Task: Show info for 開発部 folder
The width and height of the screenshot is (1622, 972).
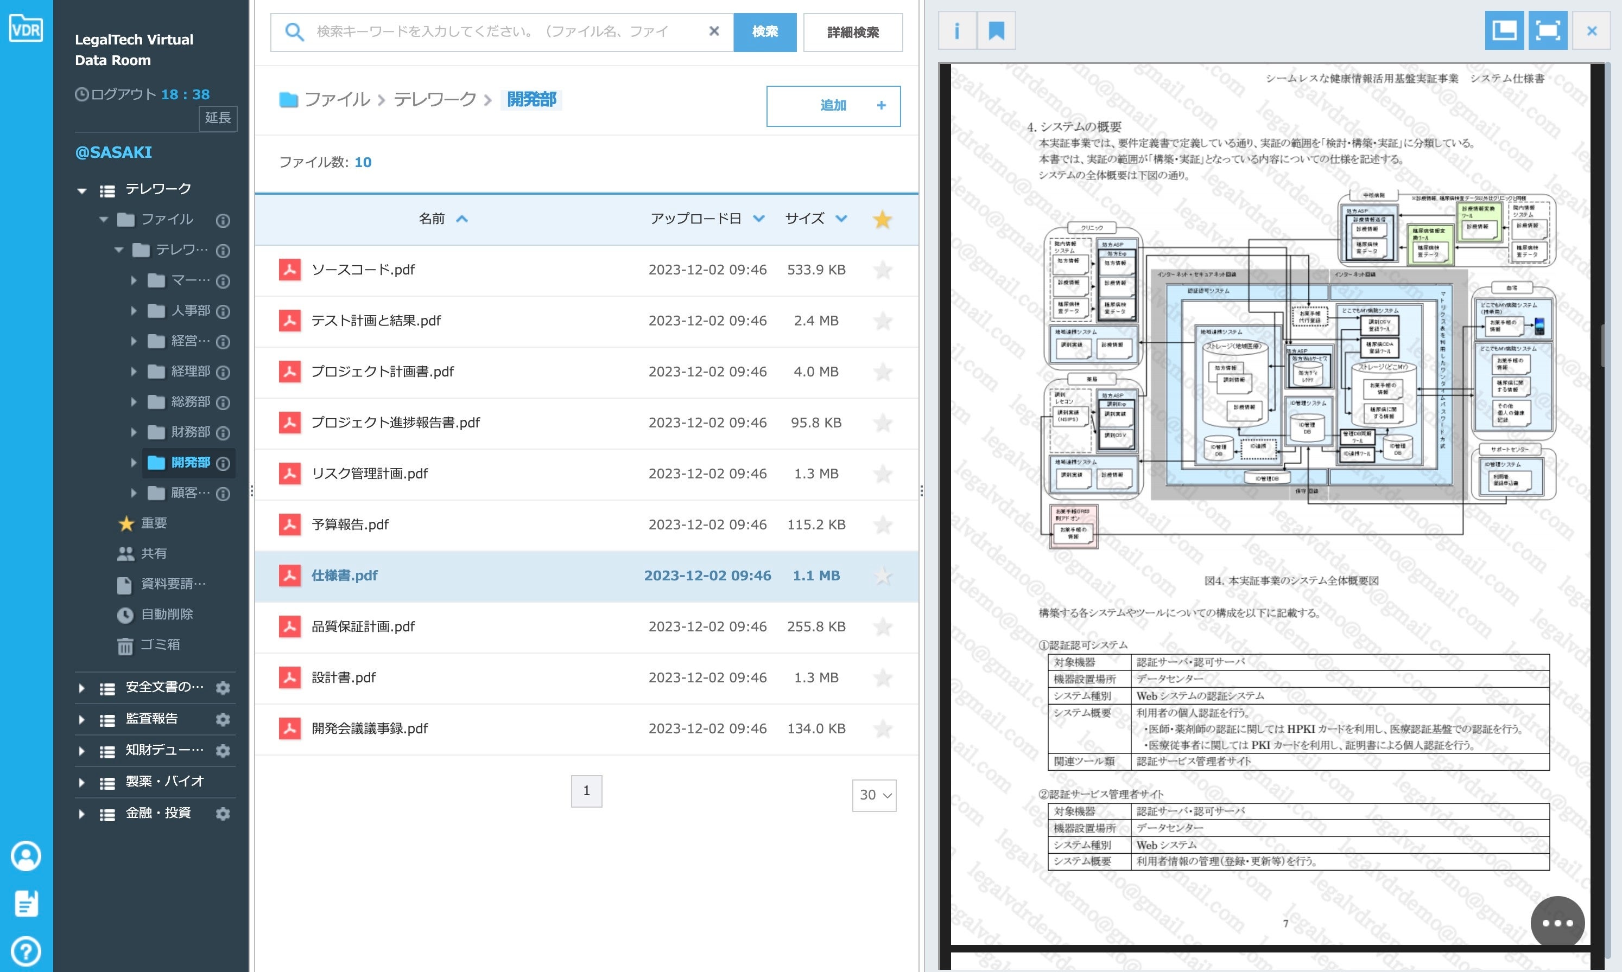Action: [223, 464]
